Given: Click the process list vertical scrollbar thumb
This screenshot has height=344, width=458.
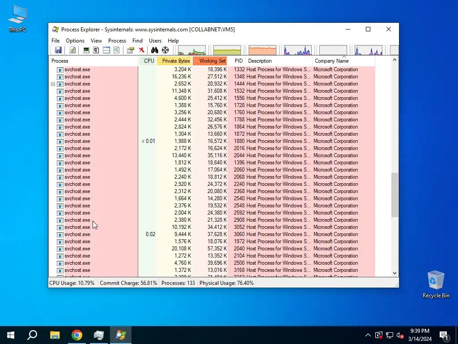Looking at the screenshot, I should [394, 195].
